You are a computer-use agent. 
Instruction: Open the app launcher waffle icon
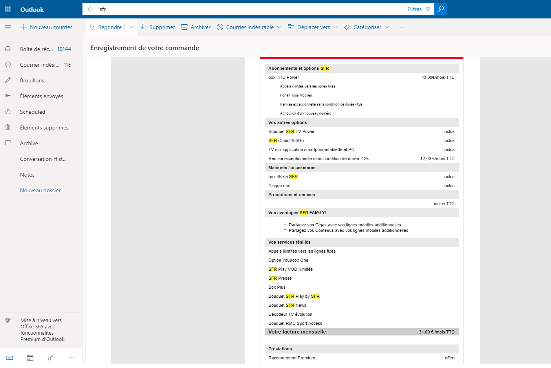(x=8, y=9)
